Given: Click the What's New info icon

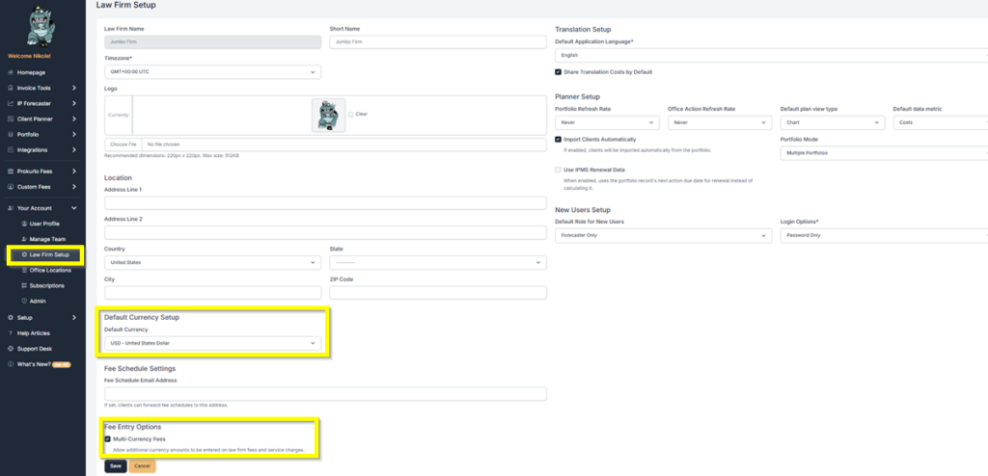Looking at the screenshot, I should [x=11, y=364].
